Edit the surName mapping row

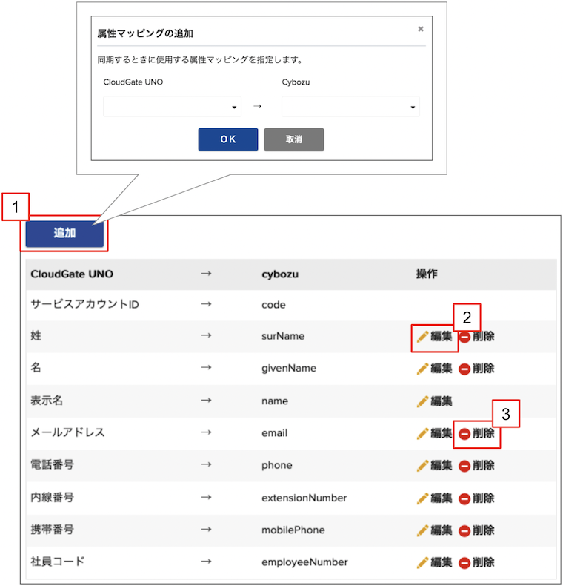[435, 336]
